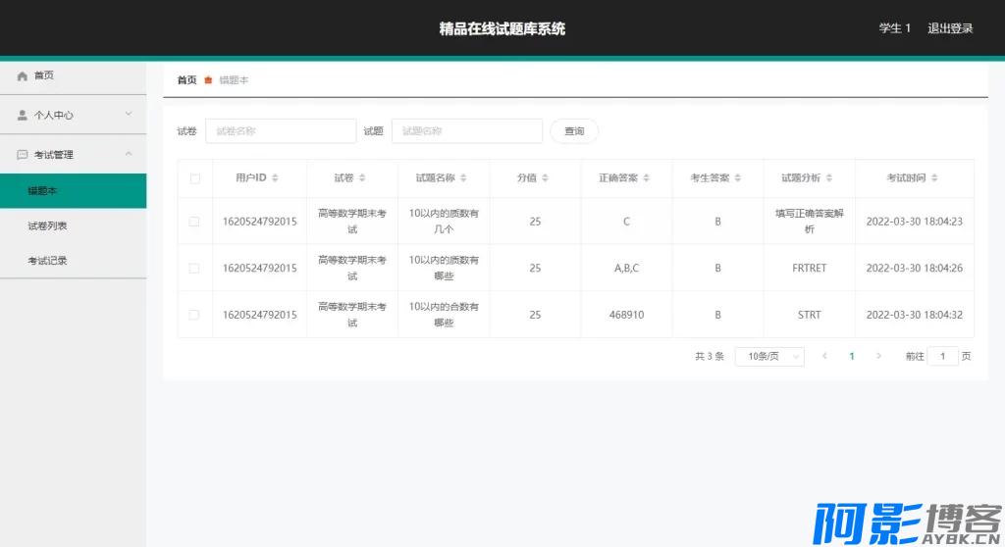Click the 试卷名称 input field
The width and height of the screenshot is (1005, 547).
coord(281,131)
